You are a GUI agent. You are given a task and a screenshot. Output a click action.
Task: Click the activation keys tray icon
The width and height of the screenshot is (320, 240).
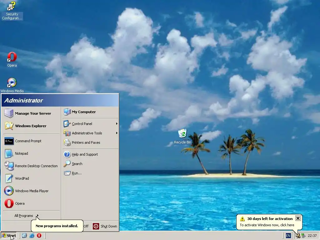[x=298, y=236]
